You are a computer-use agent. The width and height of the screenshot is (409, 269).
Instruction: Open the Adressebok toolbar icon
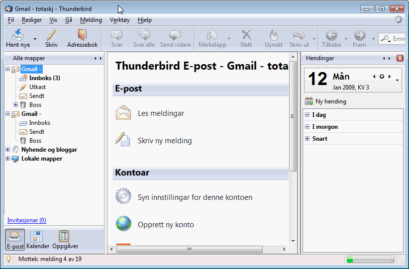(82, 35)
